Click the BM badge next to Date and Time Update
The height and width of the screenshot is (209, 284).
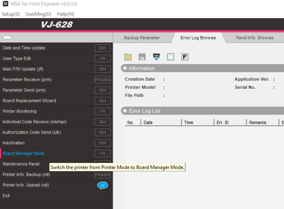(102, 48)
